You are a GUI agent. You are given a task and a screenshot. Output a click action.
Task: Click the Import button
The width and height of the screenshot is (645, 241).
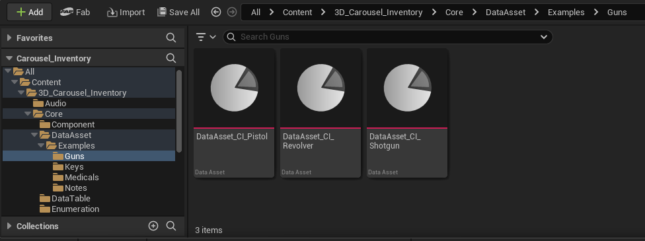126,13
